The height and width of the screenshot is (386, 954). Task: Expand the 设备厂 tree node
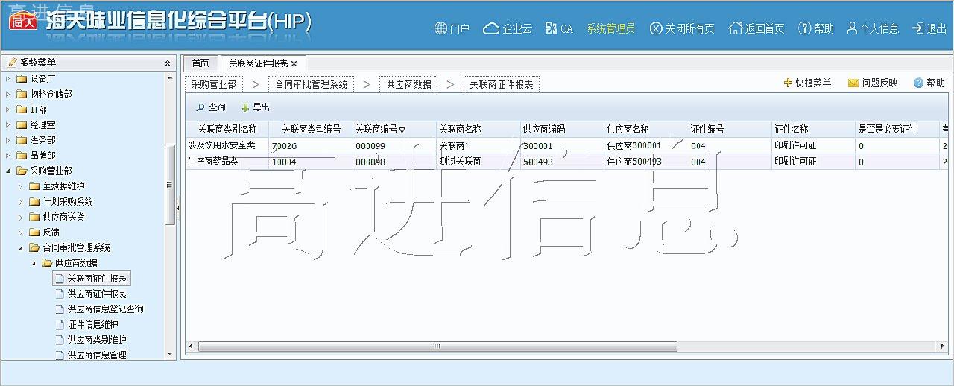pos(8,78)
